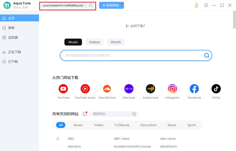Open the Instagram site icon
Screen dimensions: 236x151
point(172,89)
